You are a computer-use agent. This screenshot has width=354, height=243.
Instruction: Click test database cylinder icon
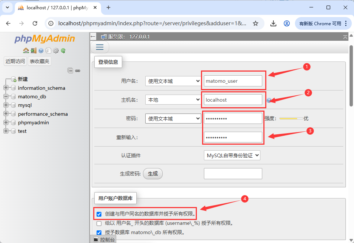tap(13, 131)
